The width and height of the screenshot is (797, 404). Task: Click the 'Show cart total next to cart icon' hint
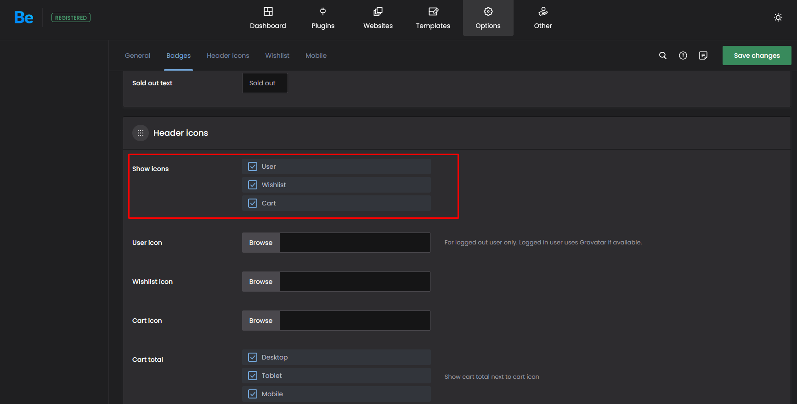pos(492,376)
